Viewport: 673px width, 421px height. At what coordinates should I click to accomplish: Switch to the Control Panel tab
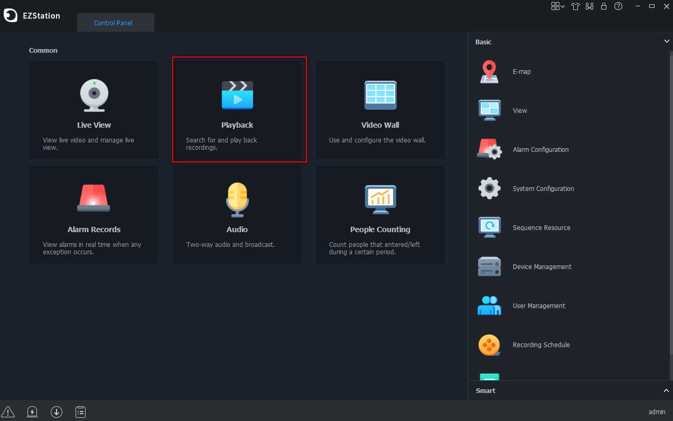click(x=113, y=23)
